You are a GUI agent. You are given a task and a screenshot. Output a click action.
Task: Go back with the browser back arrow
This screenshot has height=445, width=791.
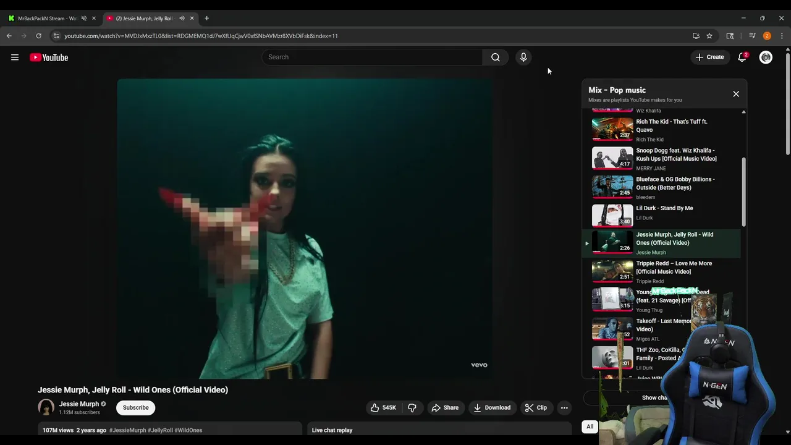[x=9, y=36]
